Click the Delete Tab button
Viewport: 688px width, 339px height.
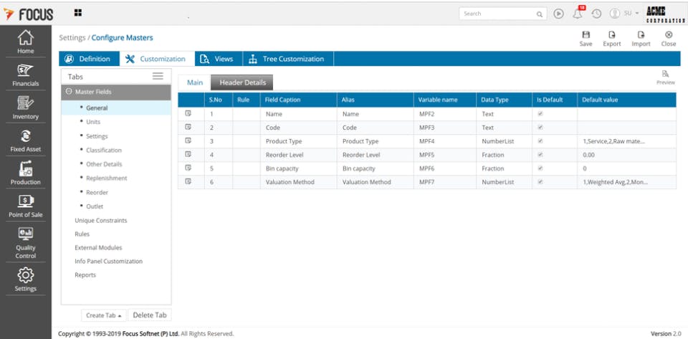click(150, 315)
